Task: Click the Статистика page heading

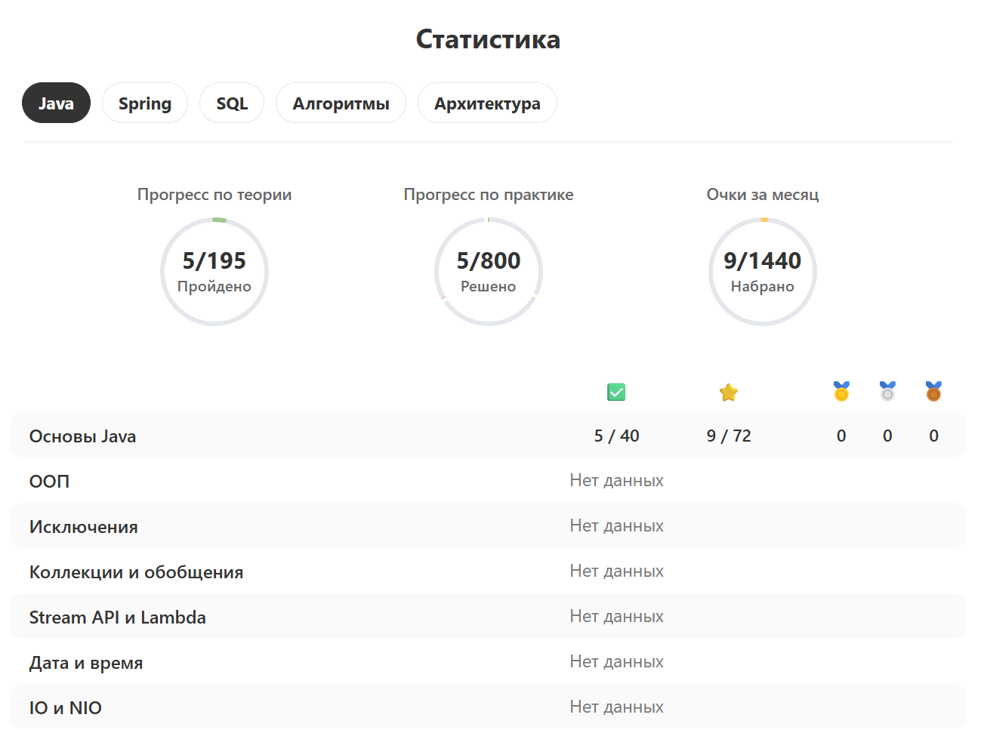Action: tap(489, 39)
